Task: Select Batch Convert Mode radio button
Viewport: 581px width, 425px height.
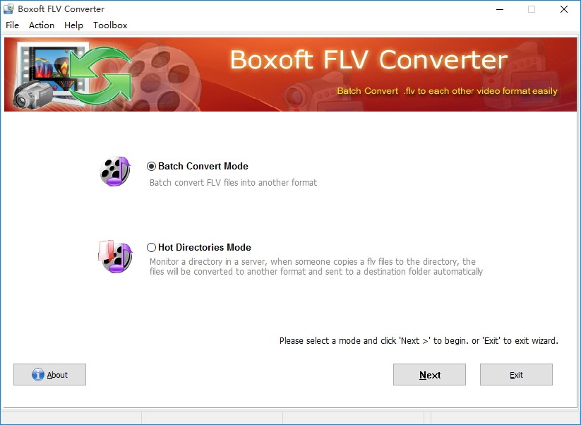Action: 151,167
